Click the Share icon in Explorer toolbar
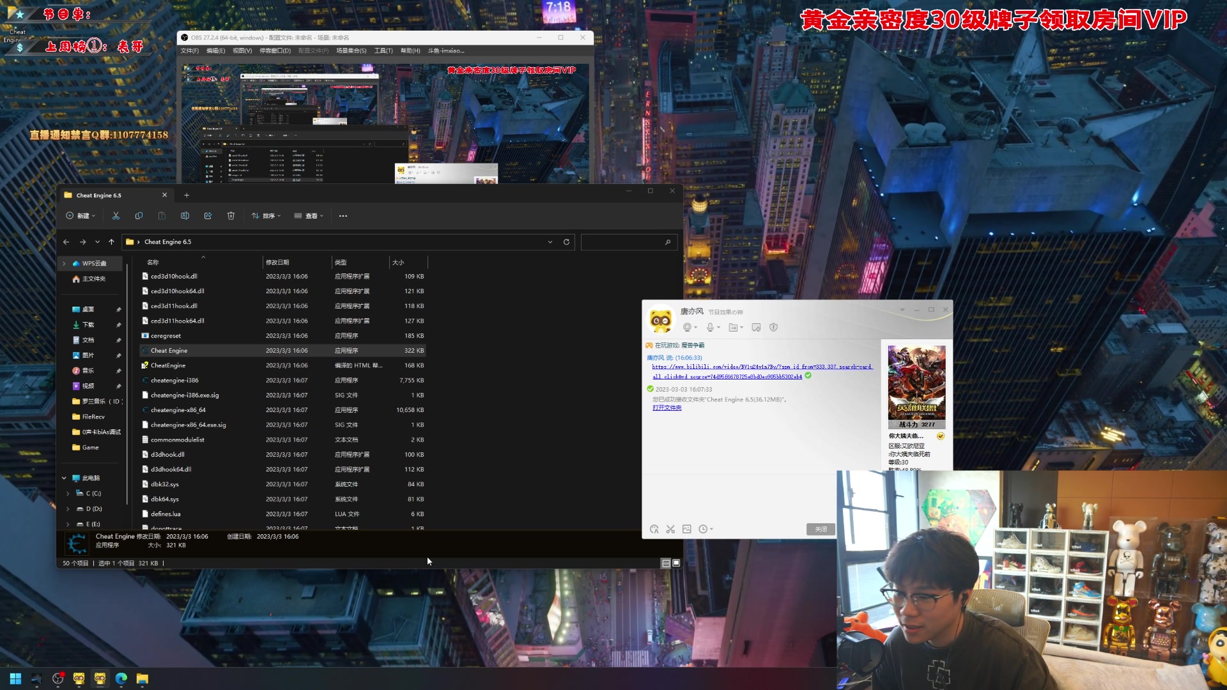 [x=208, y=216]
